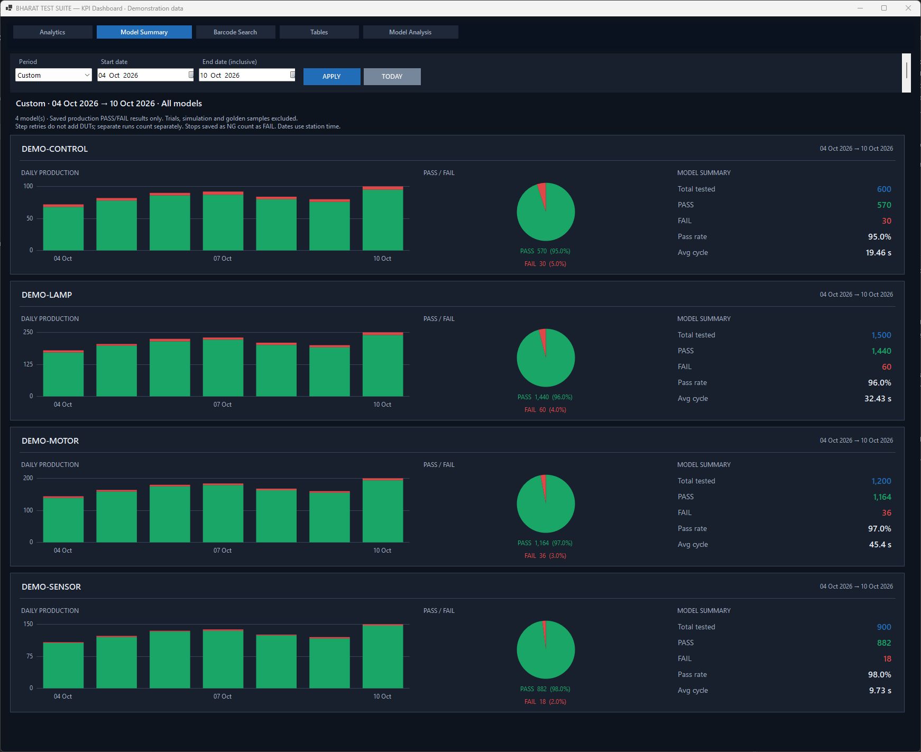
Task: Click DEMO-MOTOR pass rate 97.0%
Action: (x=880, y=529)
